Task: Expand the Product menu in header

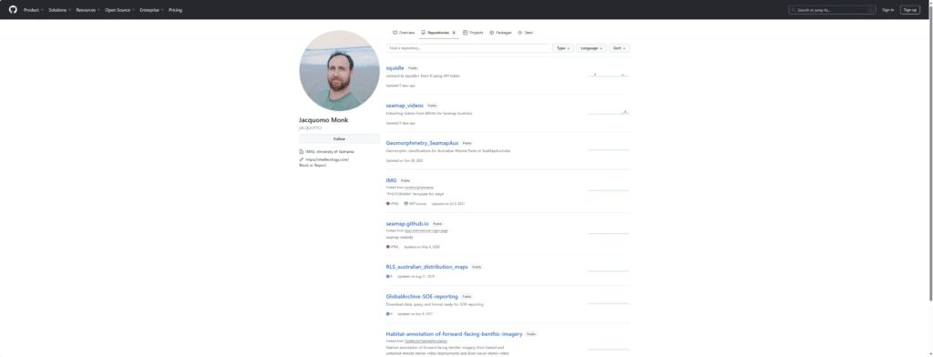Action: [34, 10]
